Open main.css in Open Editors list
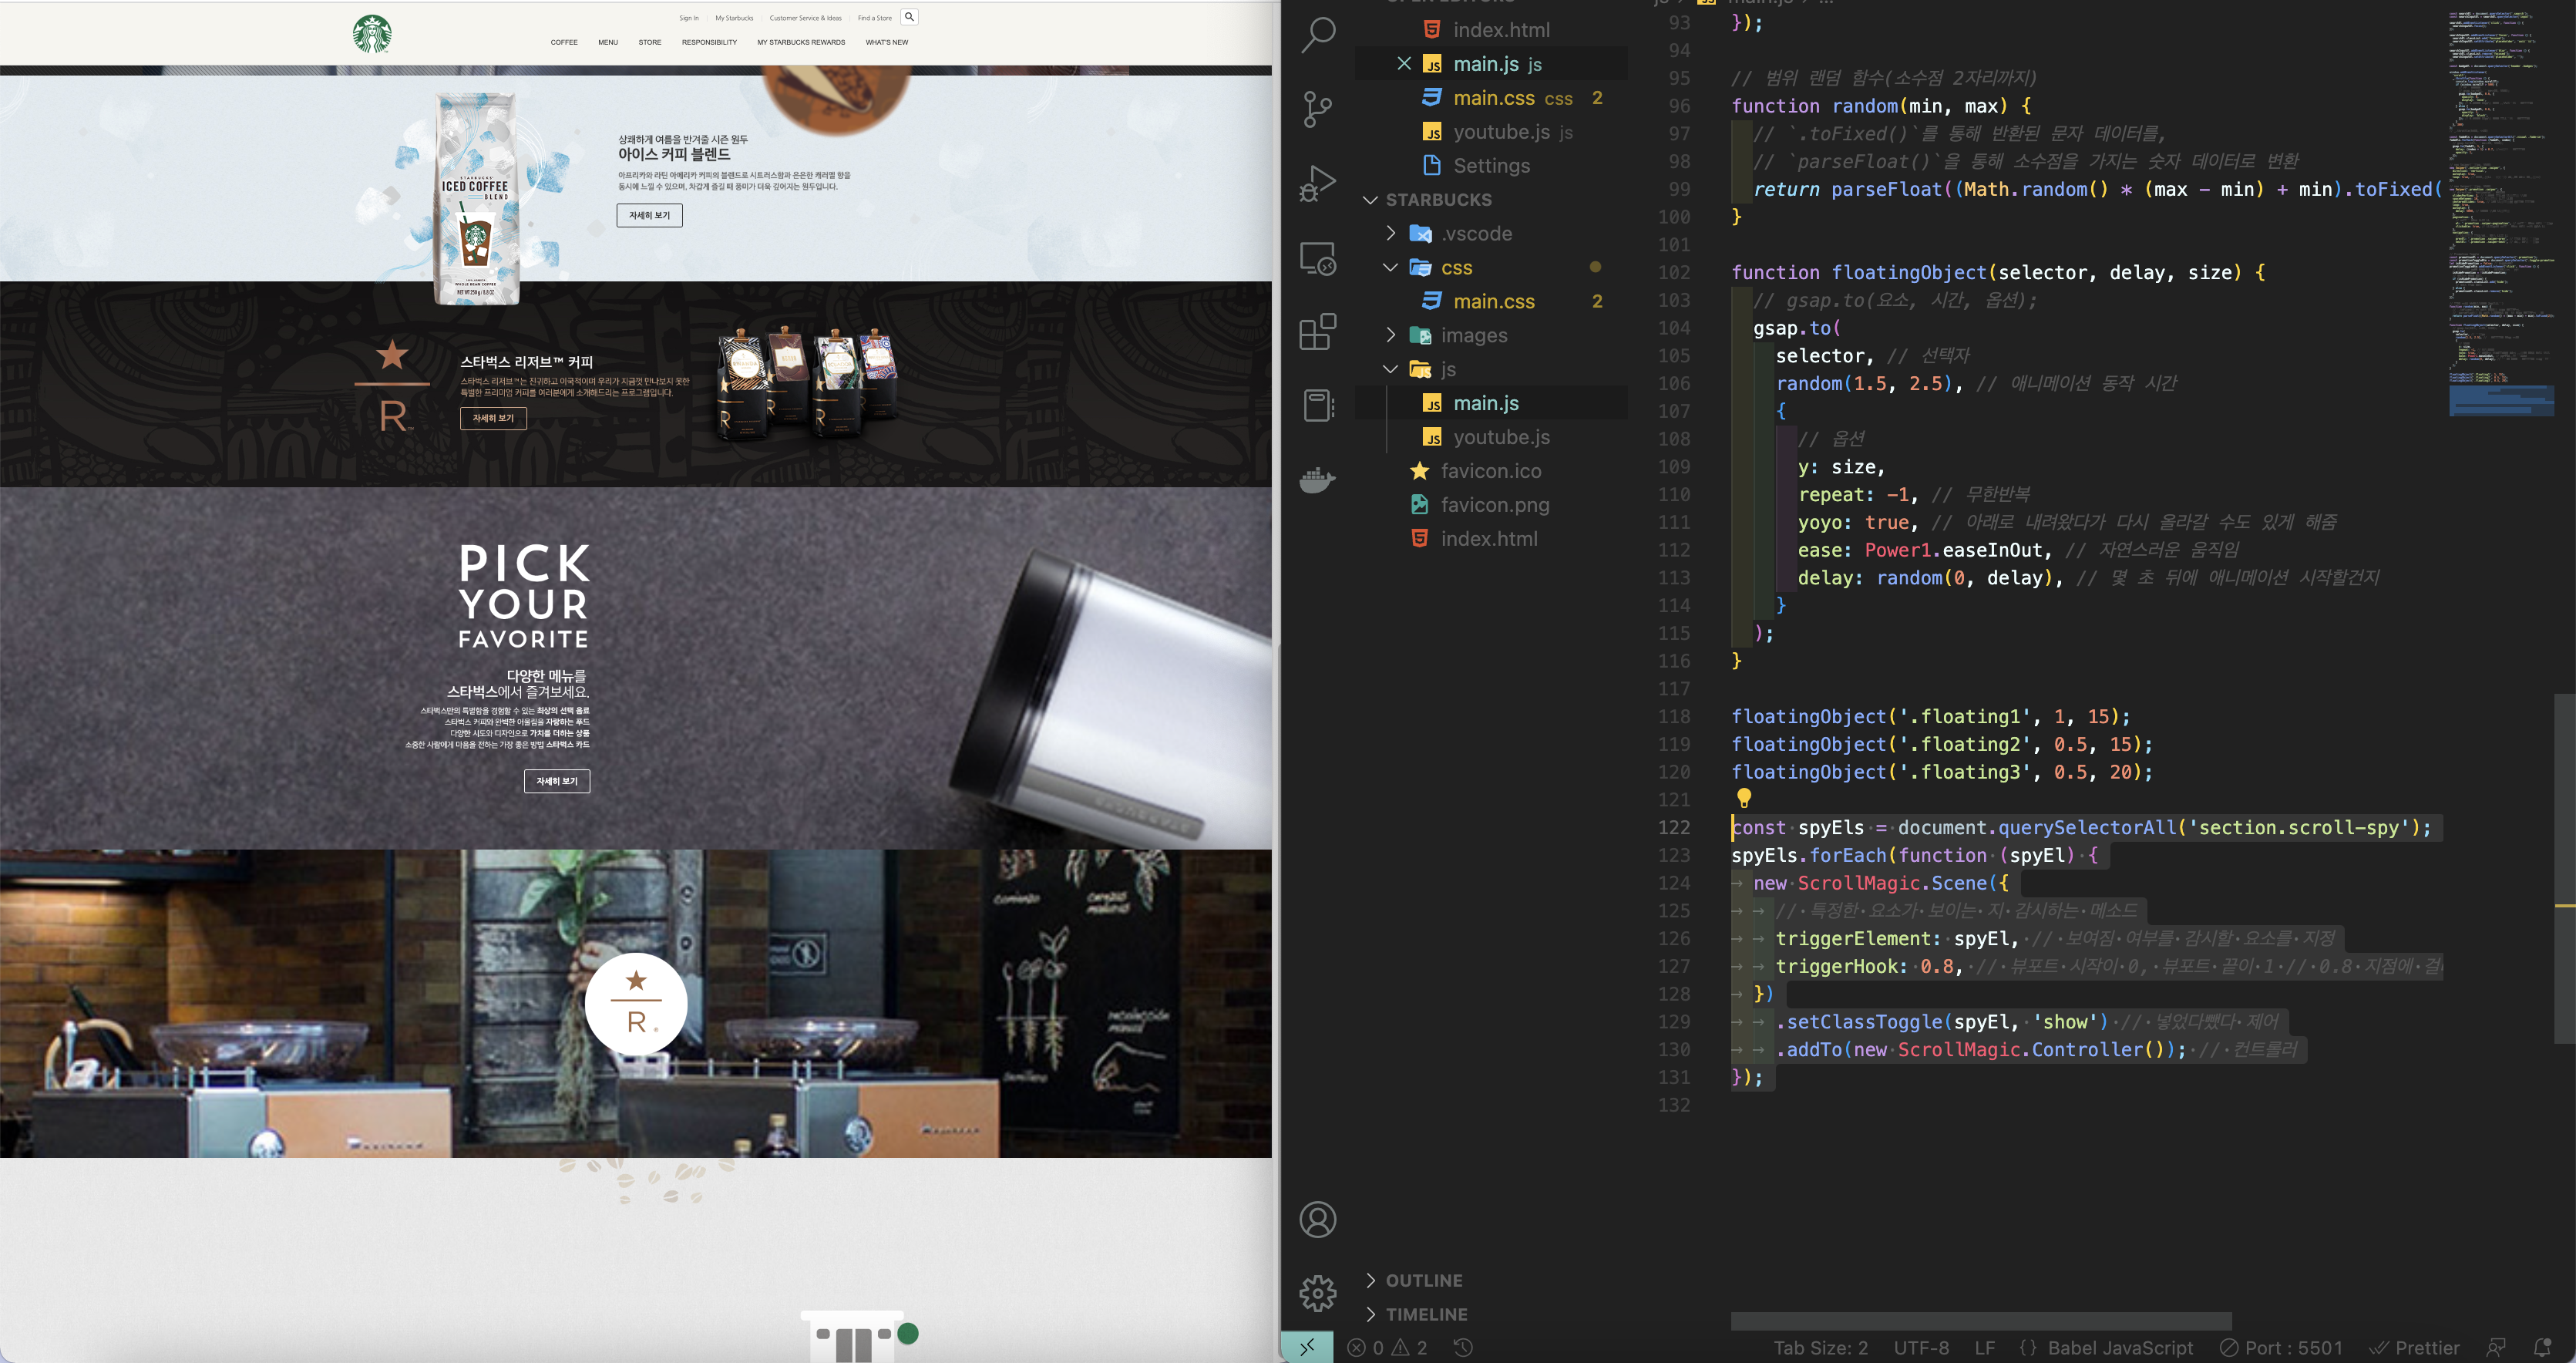The width and height of the screenshot is (2576, 1363). tap(1493, 98)
